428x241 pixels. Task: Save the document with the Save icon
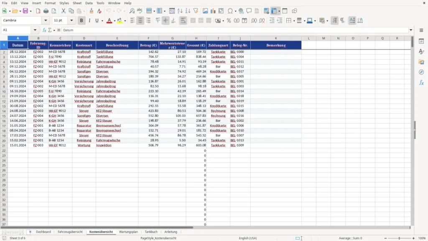(25, 11)
